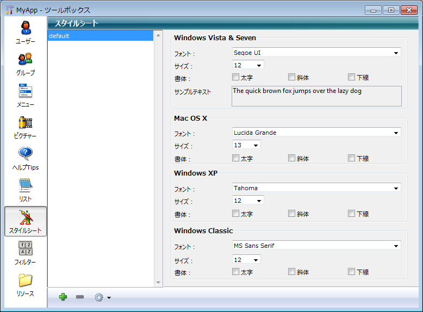Click the green plus add stylesheet icon
This screenshot has width=423, height=312.
tap(63, 297)
